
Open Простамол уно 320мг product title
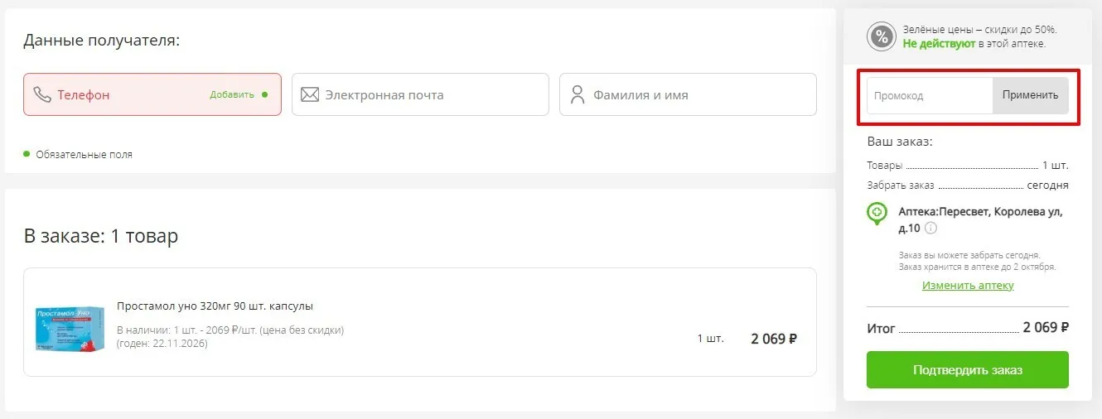tap(215, 306)
